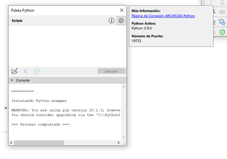Image resolution: width=227 pixels, height=159 pixels.
Task: Click inside the empty Scripts list area
Action: tap(67, 46)
